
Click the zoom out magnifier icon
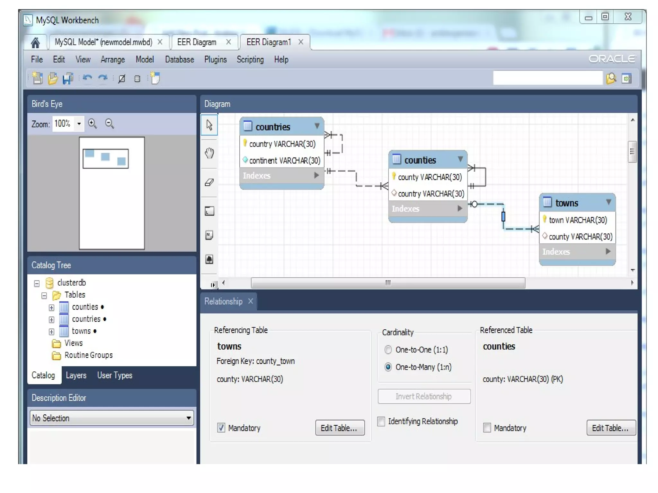pyautogui.click(x=109, y=124)
